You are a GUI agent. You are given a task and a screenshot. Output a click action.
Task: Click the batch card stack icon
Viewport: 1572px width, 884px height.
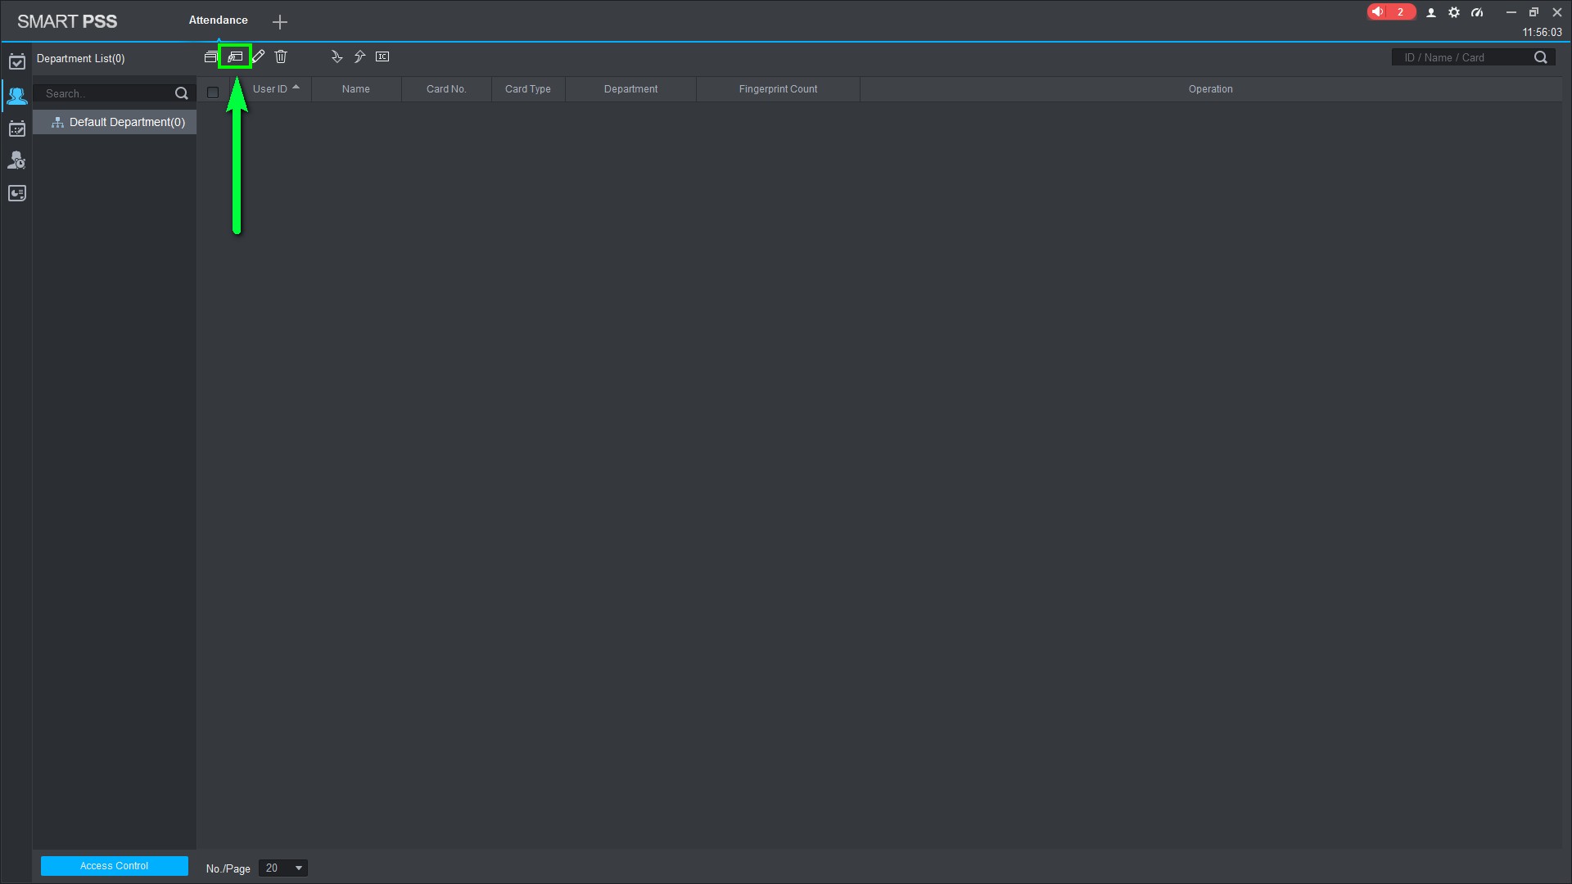210,56
